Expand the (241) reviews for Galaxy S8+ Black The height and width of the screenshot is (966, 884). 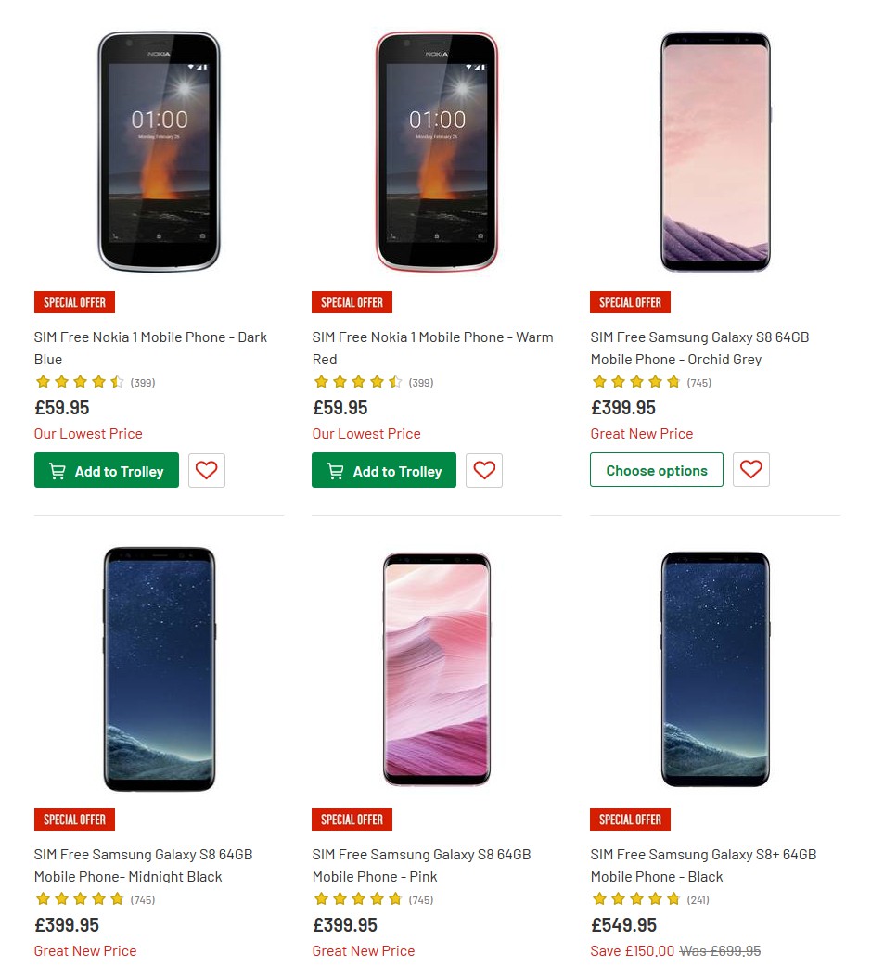click(698, 899)
